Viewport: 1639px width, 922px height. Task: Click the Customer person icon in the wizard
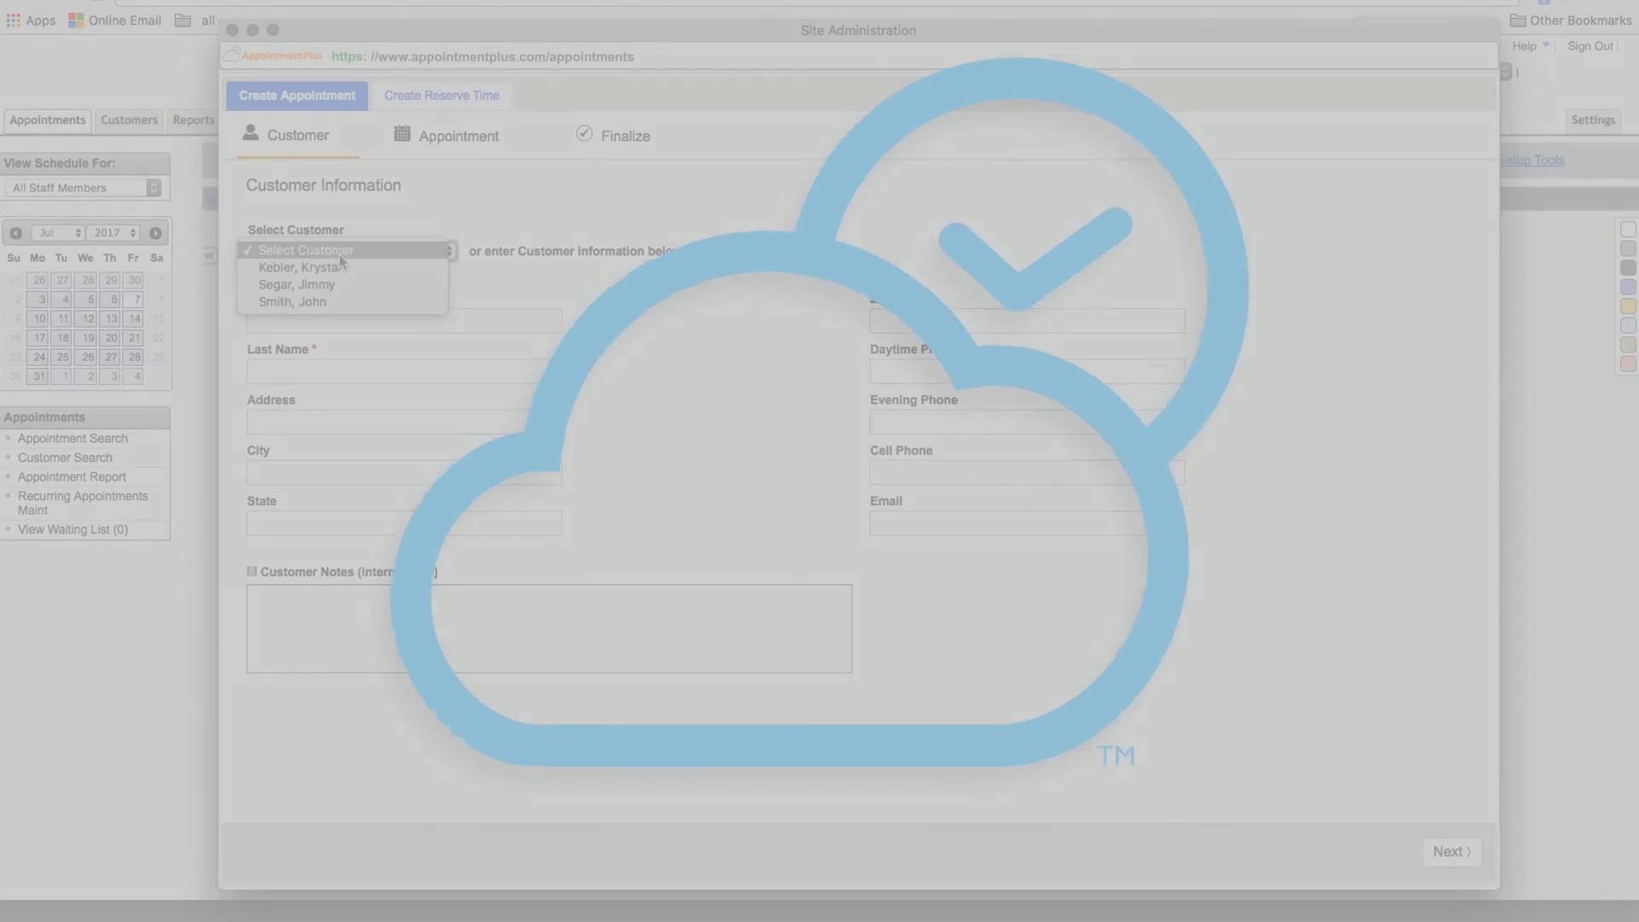250,132
